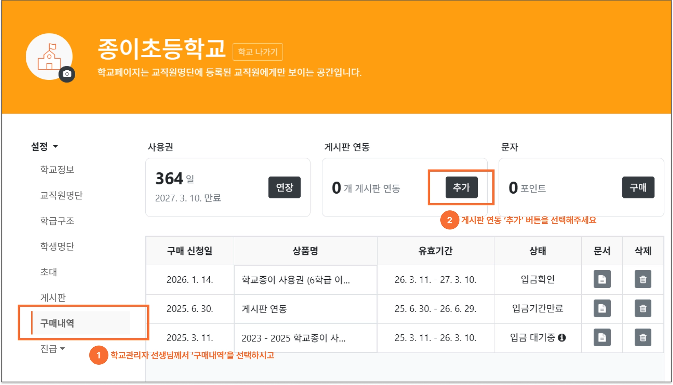Click info icon next to 입금 대기중
The height and width of the screenshot is (385, 673).
pos(562,337)
